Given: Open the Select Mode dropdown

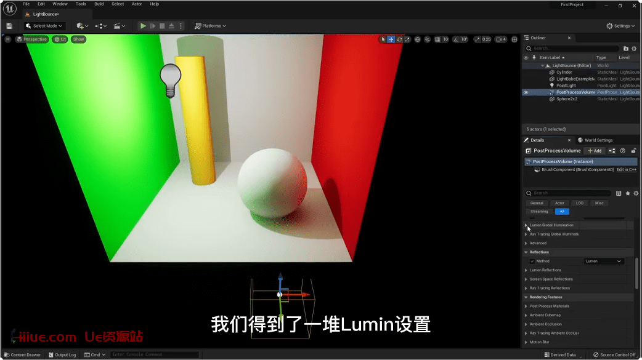Looking at the screenshot, I should tap(44, 26).
